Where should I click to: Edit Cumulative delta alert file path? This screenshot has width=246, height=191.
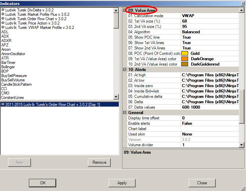click(x=210, y=97)
